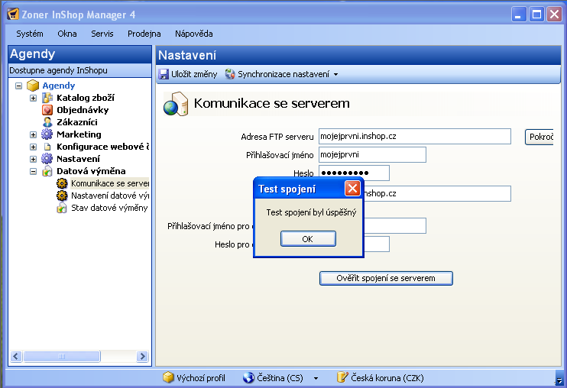Viewport: 567px width, 388px height.
Task: Open the Čeština language dropdown arrow
Action: [316, 378]
